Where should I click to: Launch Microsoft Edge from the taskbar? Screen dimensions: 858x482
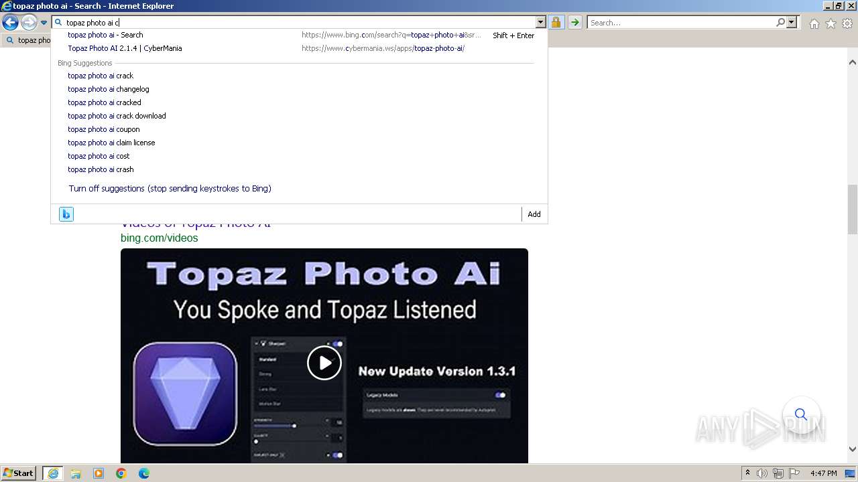coord(144,473)
